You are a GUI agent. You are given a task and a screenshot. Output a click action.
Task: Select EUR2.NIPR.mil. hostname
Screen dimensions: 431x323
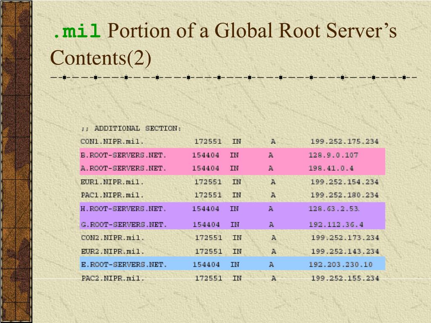pos(113,252)
